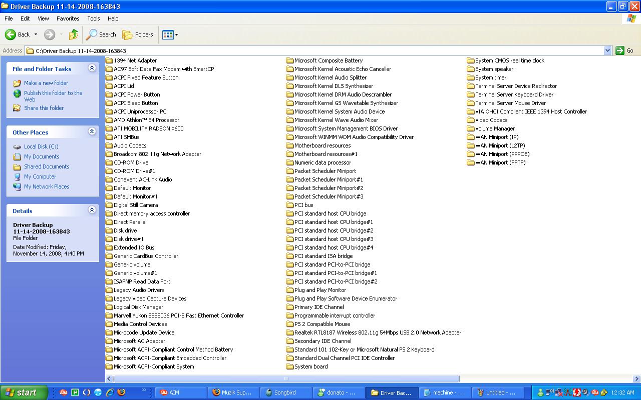Click the Windows Start button
The width and height of the screenshot is (641, 400).
tap(24, 392)
